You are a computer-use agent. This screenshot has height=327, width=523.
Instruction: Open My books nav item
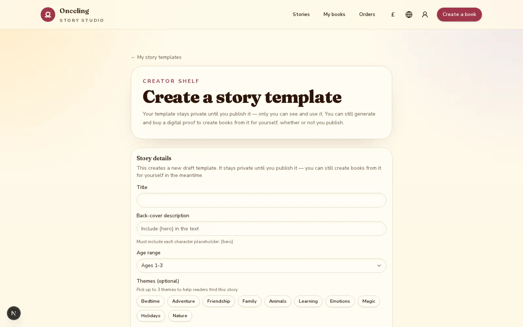pos(334,14)
